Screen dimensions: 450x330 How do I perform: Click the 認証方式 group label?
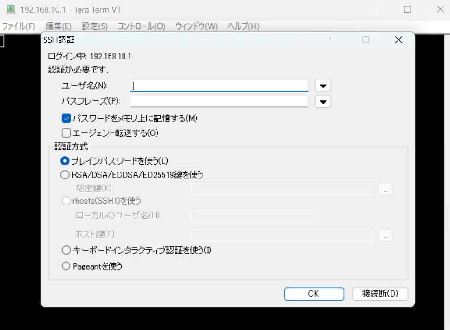coord(71,146)
